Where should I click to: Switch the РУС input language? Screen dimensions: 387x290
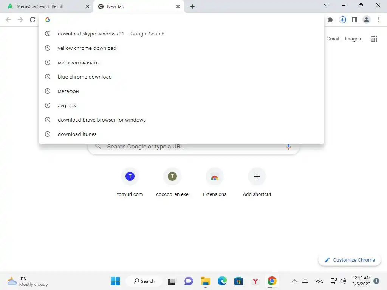point(319,281)
